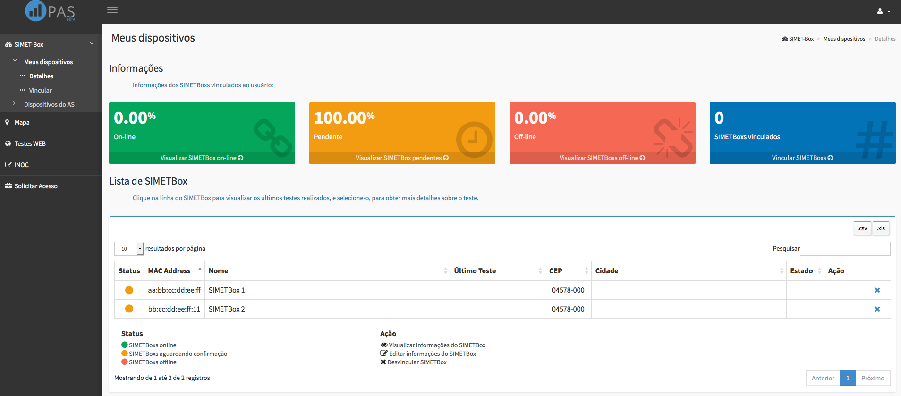This screenshot has height=396, width=901.
Task: Toggle the hamburger sidebar menu
Action: pos(112,10)
